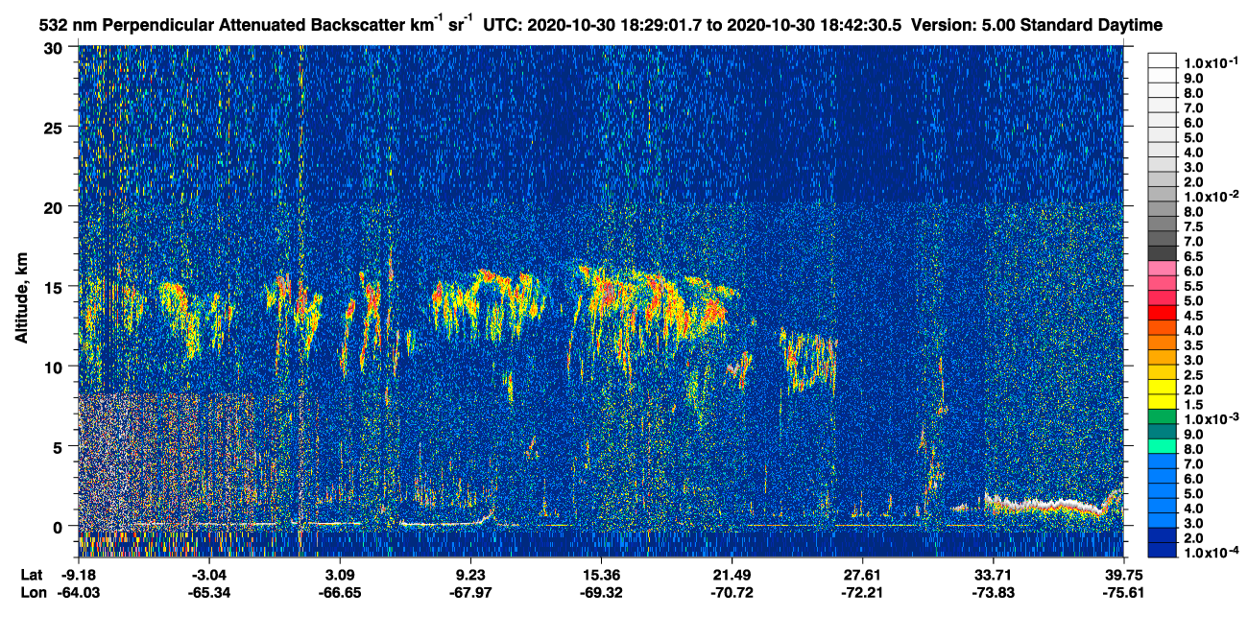This screenshot has width=1248, height=640.
Task: Select longitude value -64.03
Action: (79, 592)
